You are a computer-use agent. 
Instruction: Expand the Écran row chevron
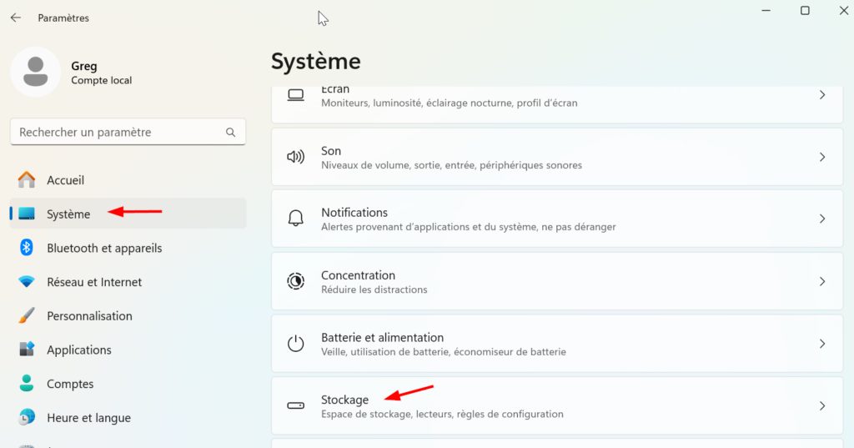(822, 95)
